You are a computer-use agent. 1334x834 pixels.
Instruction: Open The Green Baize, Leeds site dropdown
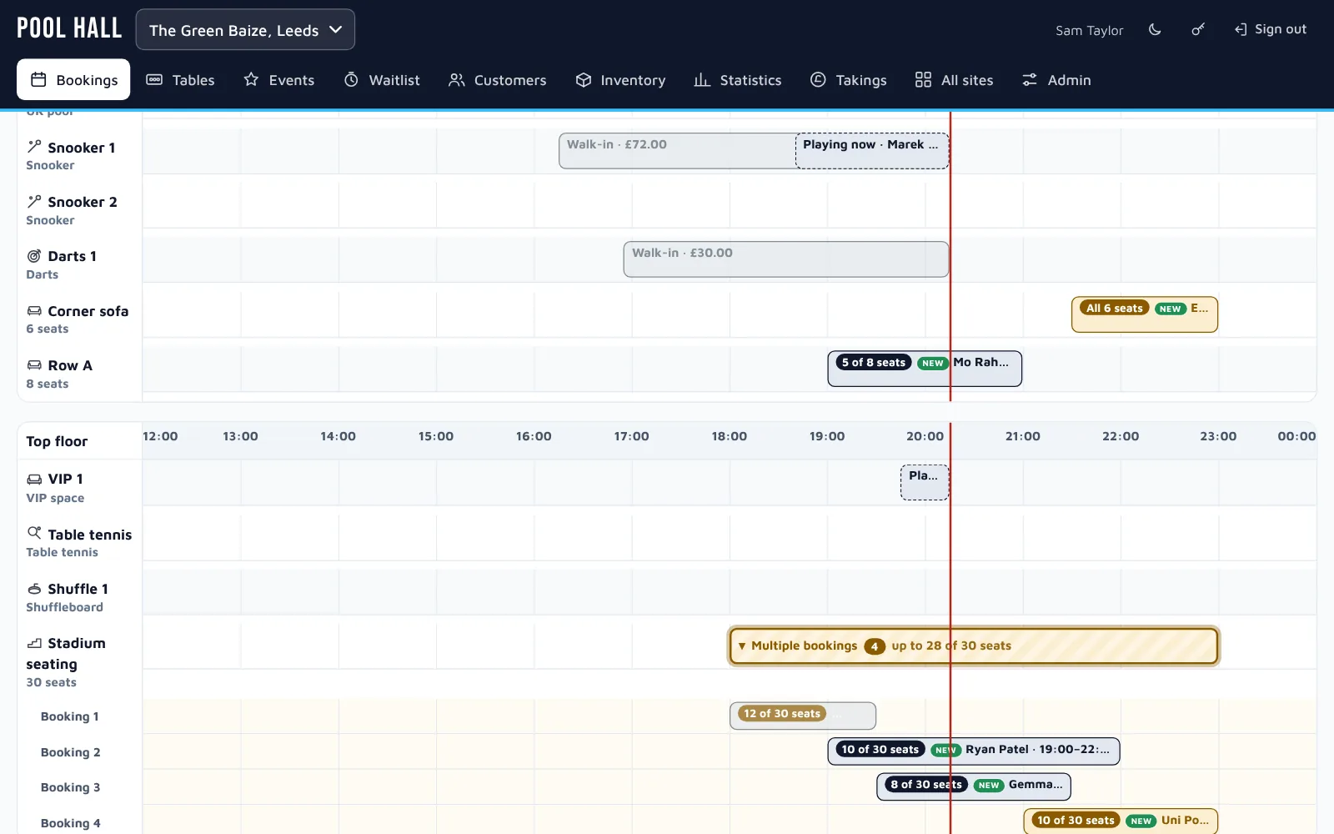pyautogui.click(x=245, y=30)
